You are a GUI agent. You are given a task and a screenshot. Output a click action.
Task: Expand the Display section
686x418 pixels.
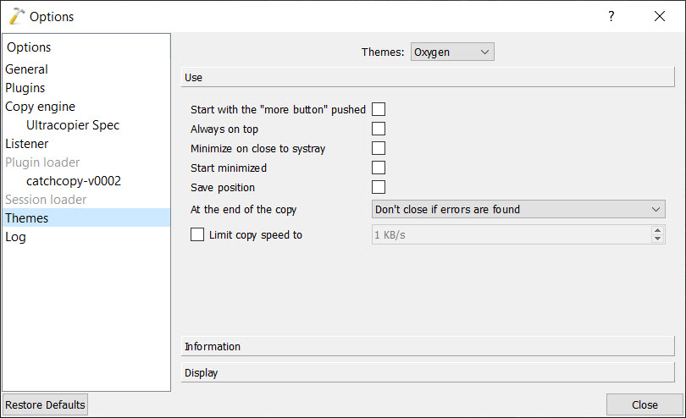click(428, 372)
